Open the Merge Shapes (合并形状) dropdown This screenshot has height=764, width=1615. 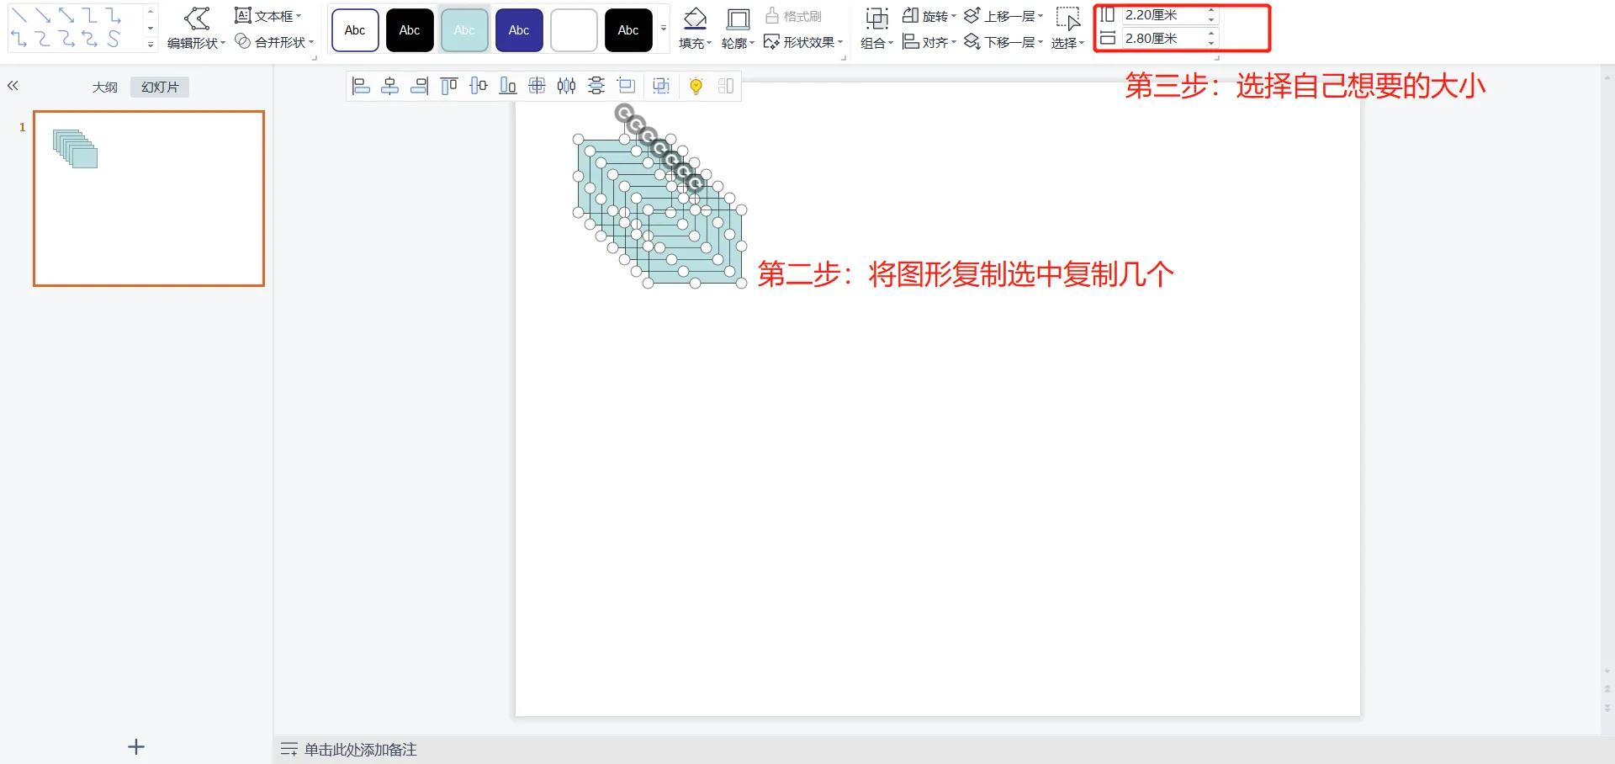coord(311,42)
